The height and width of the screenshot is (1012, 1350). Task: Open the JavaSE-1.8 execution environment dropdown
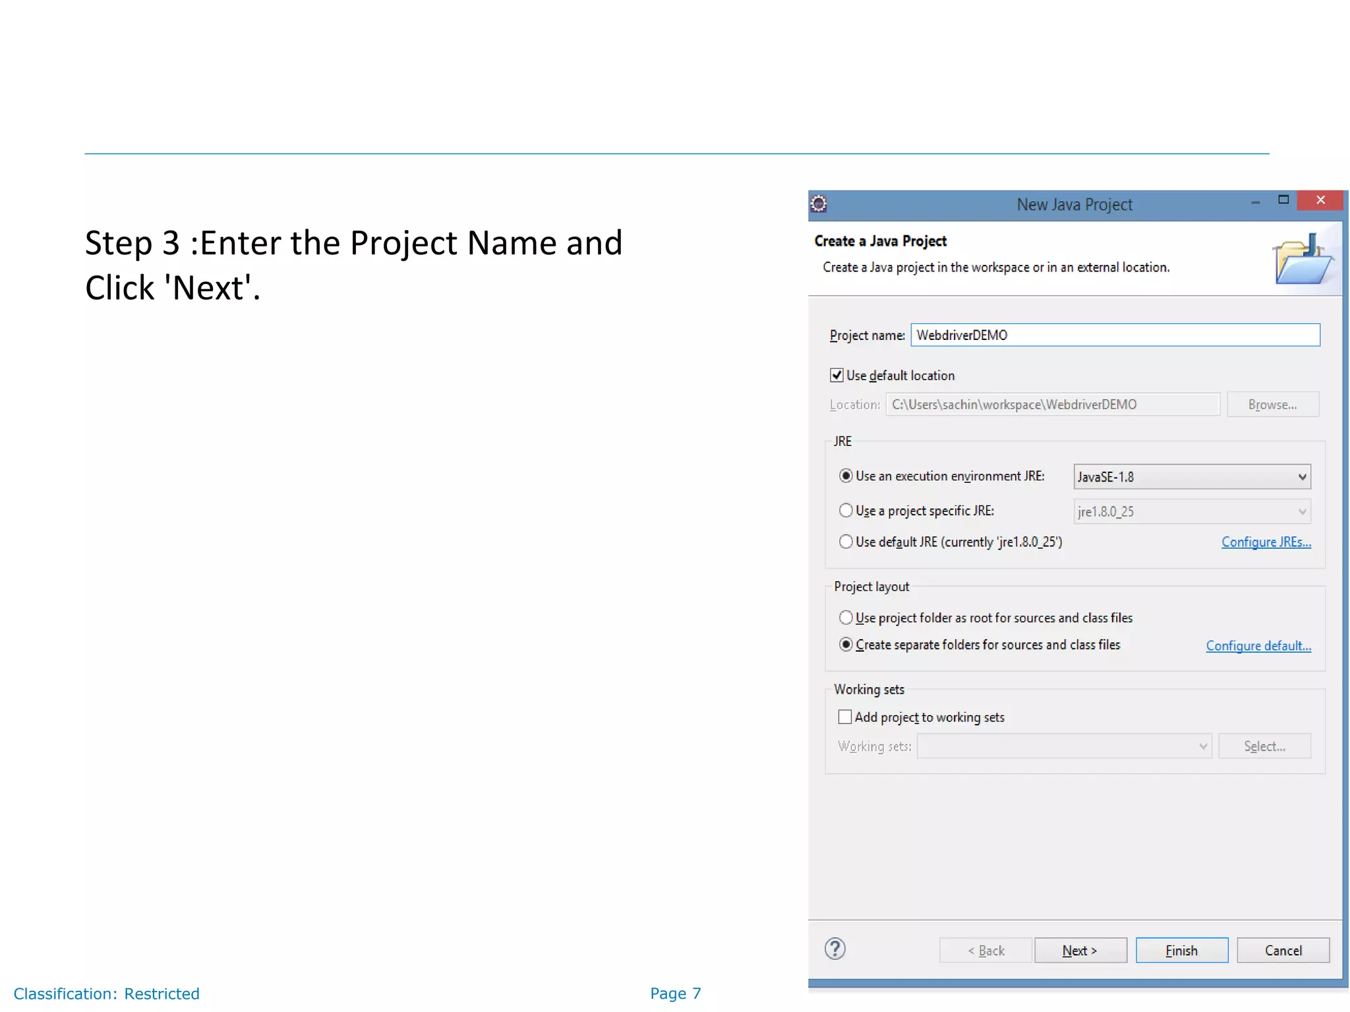(1191, 476)
